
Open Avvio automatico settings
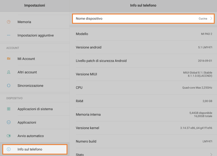[x=35, y=136]
